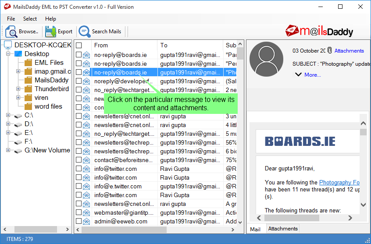Click the More... link
Screen dimensions: 371x244
click(313, 75)
